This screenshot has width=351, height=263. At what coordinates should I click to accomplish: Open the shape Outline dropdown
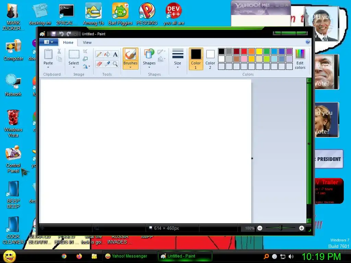coord(161,52)
